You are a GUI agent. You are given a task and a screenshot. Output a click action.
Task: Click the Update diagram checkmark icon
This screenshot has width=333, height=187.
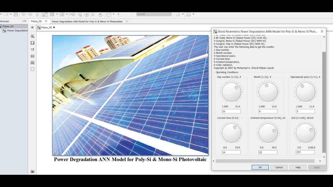click(x=178, y=14)
